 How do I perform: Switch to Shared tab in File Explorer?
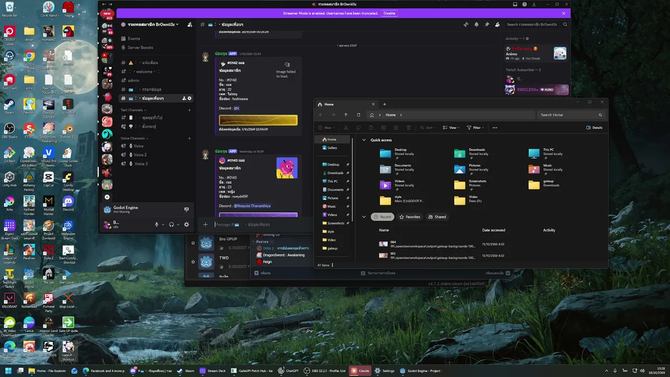(437, 217)
